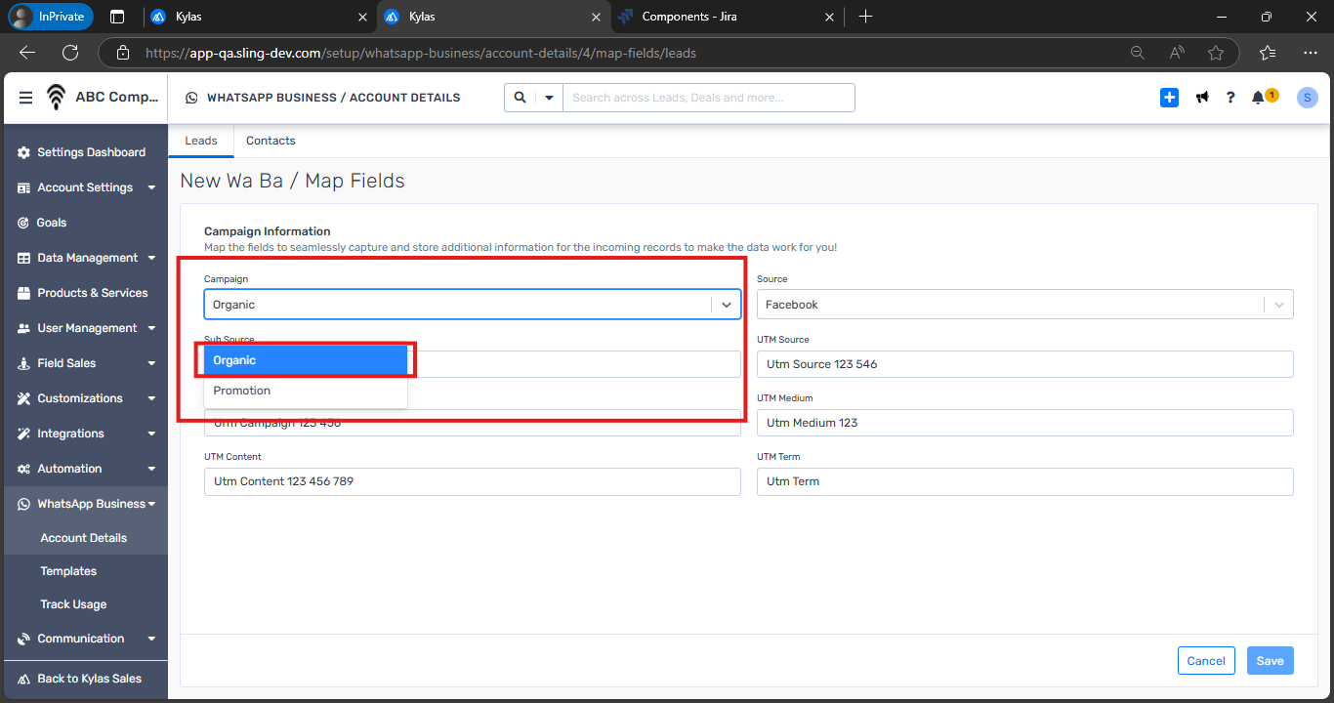Click the InPrivate profile badge
This screenshot has width=1334, height=703.
50,17
